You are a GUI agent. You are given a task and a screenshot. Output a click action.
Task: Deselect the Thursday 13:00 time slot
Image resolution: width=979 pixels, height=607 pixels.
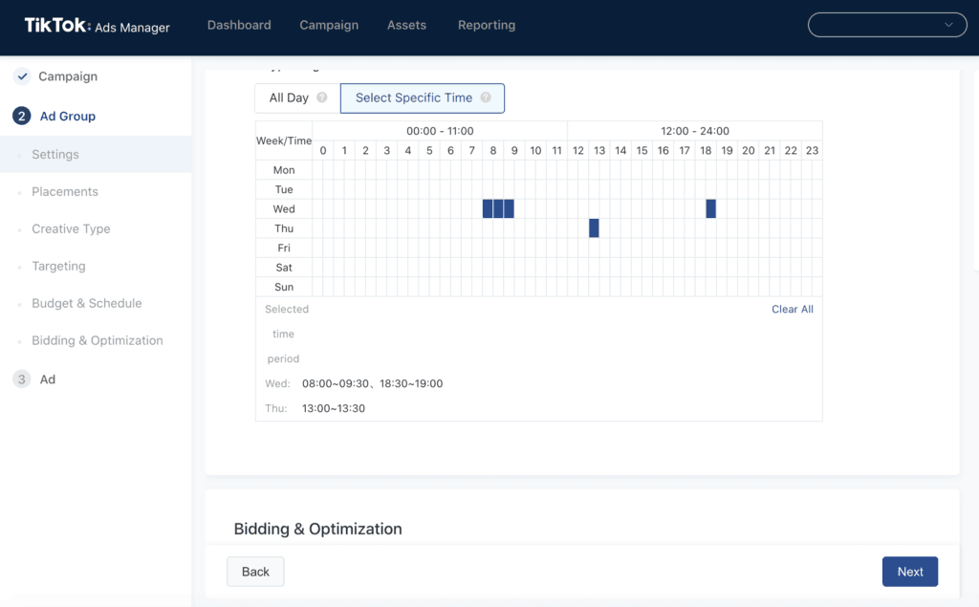click(x=594, y=228)
